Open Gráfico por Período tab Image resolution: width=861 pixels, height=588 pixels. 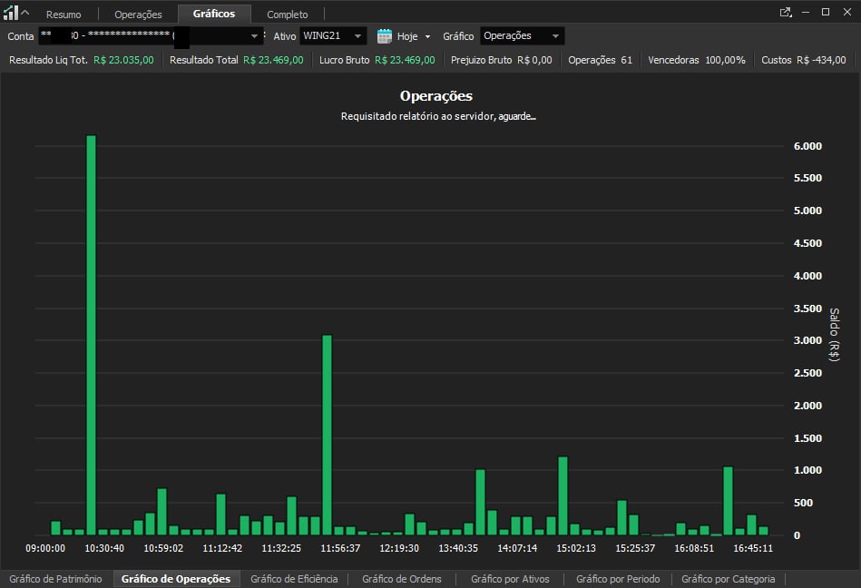[618, 579]
